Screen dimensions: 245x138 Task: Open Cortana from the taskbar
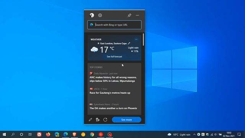(21, 135)
